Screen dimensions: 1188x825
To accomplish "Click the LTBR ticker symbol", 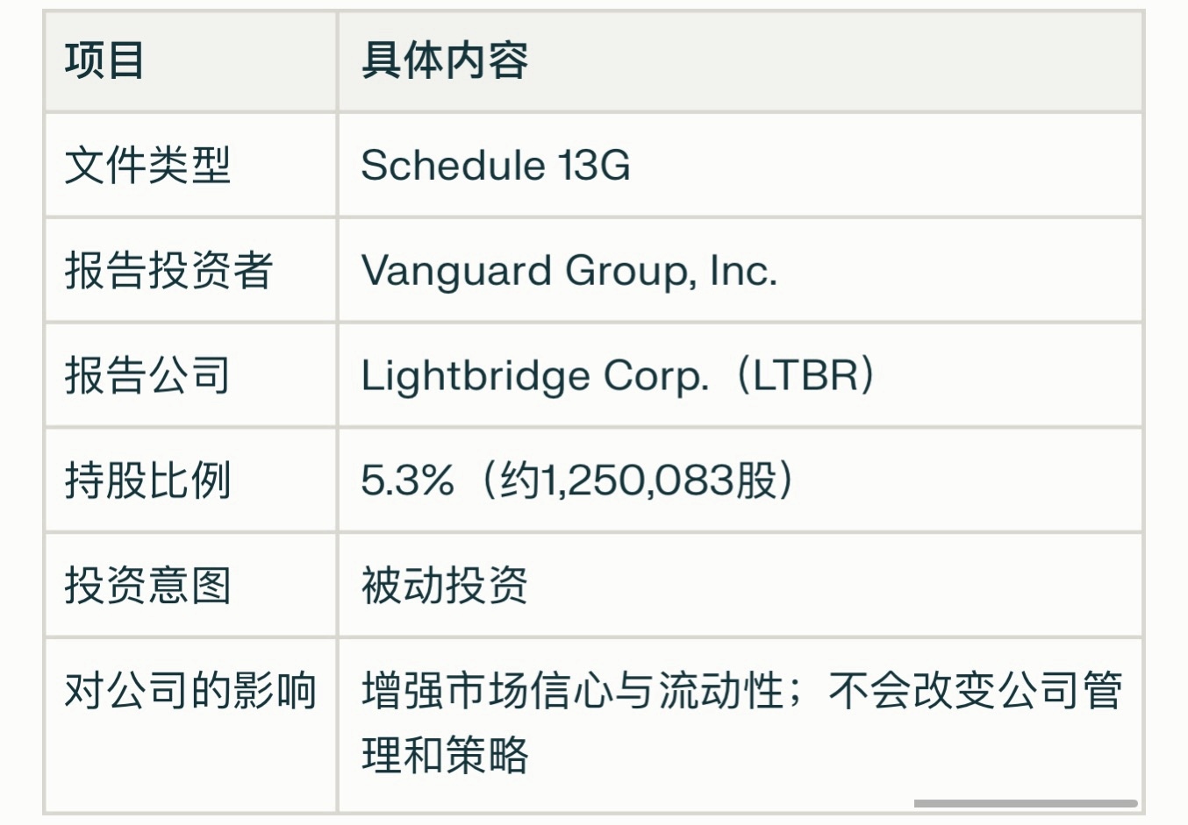I will [x=805, y=375].
